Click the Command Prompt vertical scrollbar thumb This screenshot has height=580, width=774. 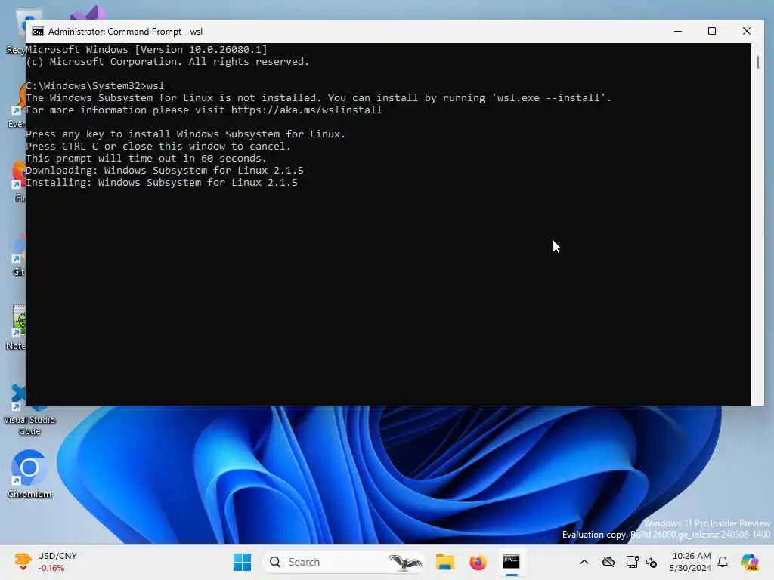click(757, 62)
